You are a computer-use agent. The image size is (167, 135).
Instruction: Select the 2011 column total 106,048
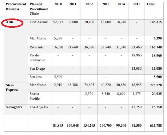click(x=73, y=125)
